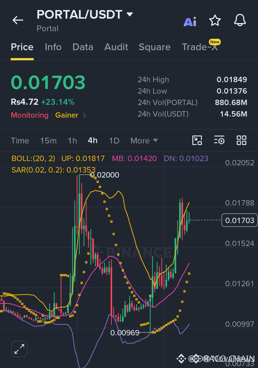Screen dimensions: 258x368
Task: Tap the chevron next to Gainer
Action: 85,115
